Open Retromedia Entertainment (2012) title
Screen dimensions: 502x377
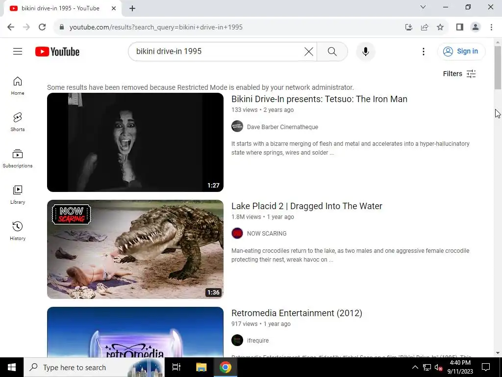tap(297, 313)
